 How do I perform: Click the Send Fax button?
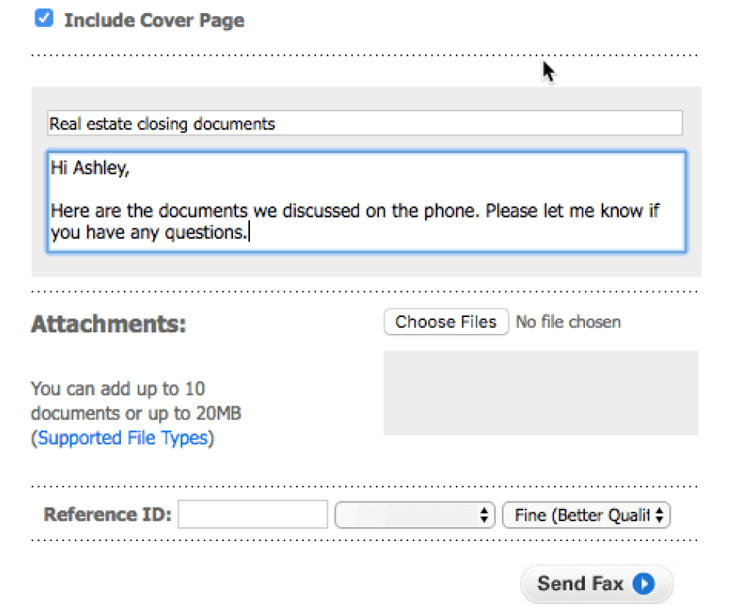point(597,584)
